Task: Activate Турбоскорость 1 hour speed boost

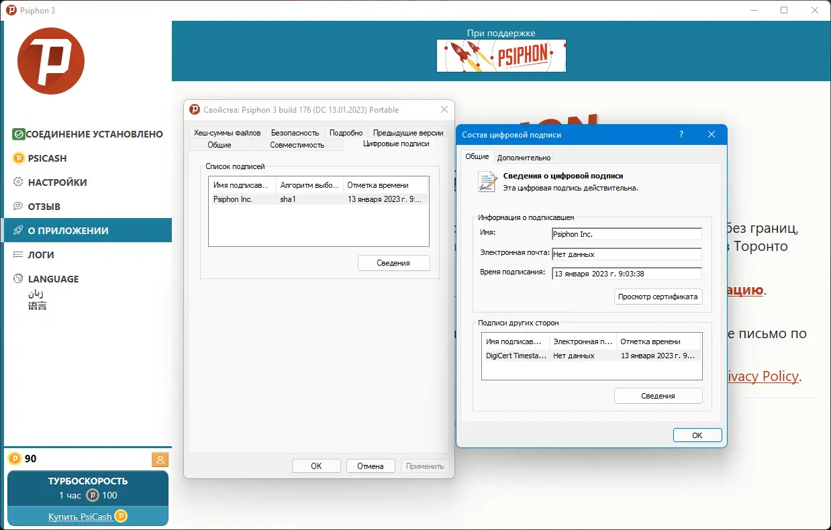Action: click(x=88, y=488)
